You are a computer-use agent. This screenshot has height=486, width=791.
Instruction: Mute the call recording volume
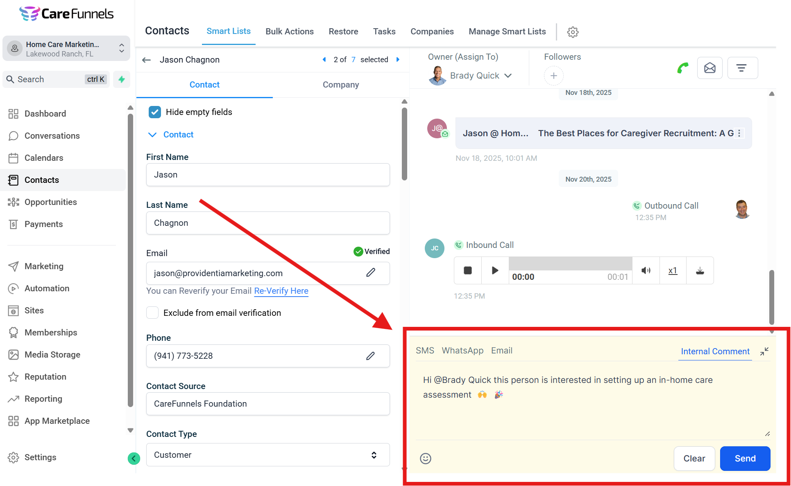(x=646, y=270)
